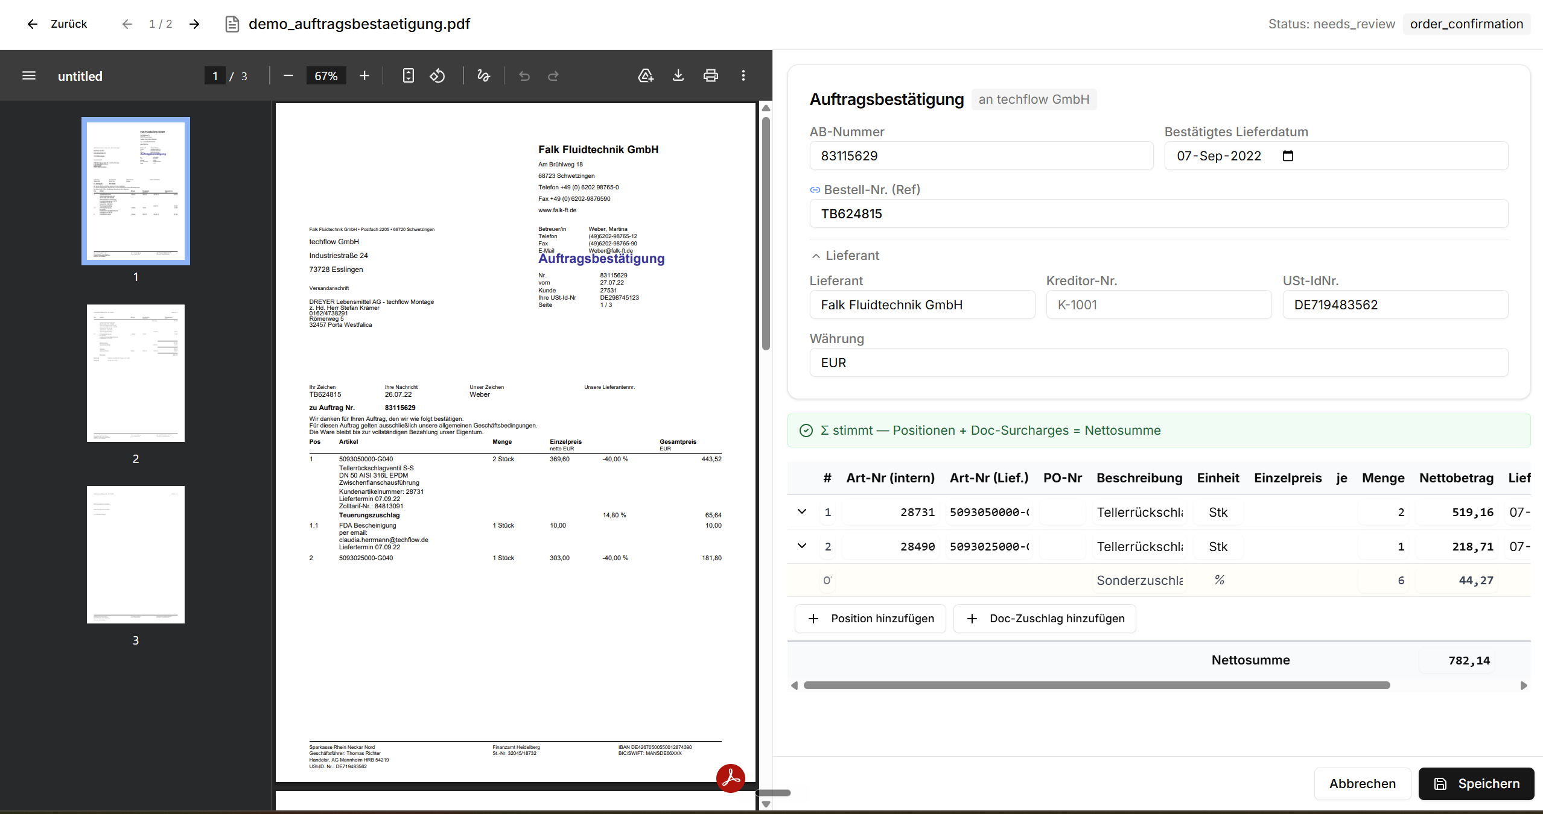Image resolution: width=1543 pixels, height=814 pixels.
Task: Click the Einheit Stk cell in row 1
Action: (1218, 512)
